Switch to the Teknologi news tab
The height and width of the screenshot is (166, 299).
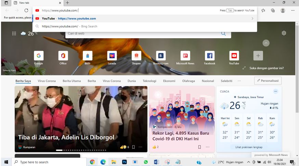coord(149,81)
